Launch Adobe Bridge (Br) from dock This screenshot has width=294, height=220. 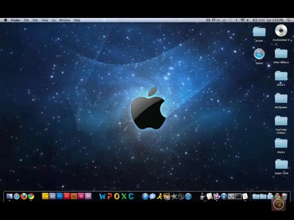click(x=74, y=196)
